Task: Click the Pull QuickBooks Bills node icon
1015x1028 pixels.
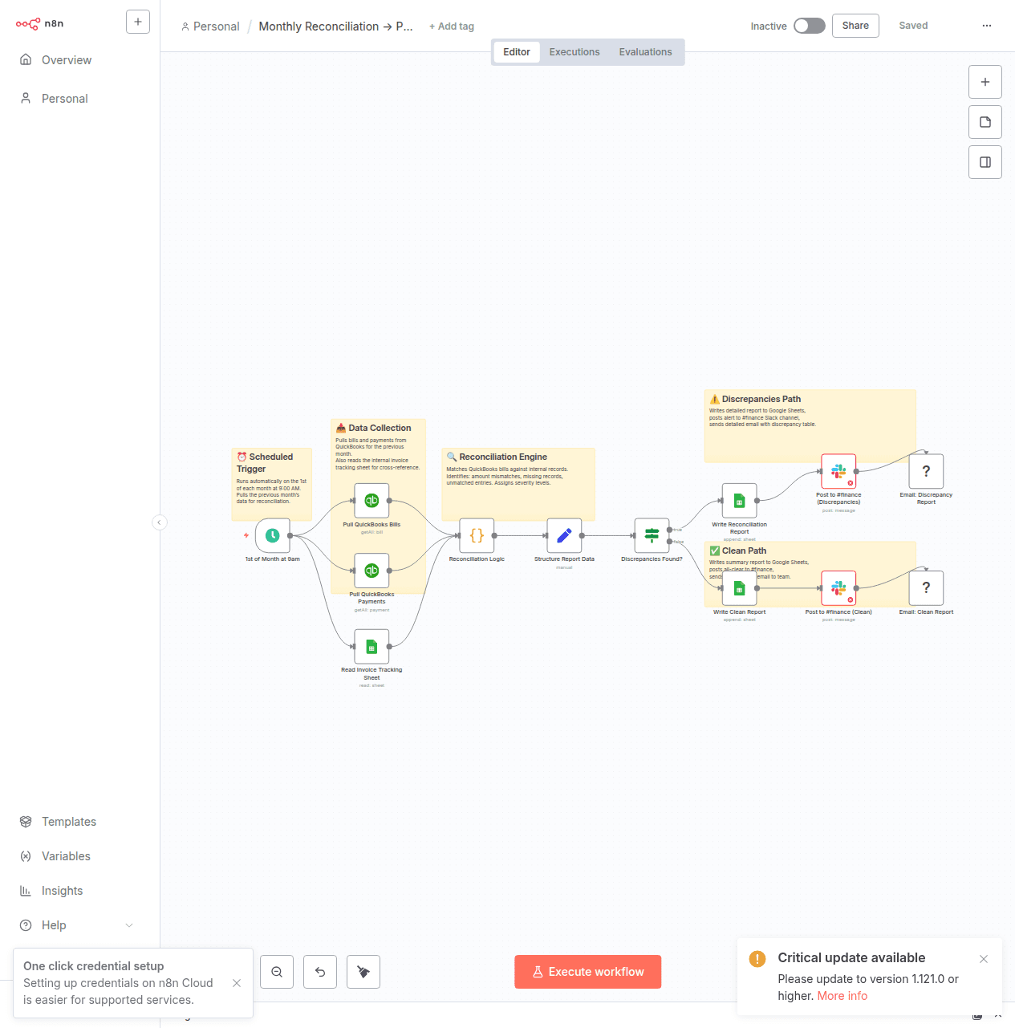Action: tap(371, 501)
